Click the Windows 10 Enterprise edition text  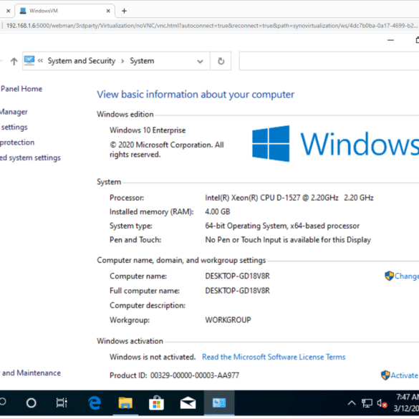coord(148,130)
